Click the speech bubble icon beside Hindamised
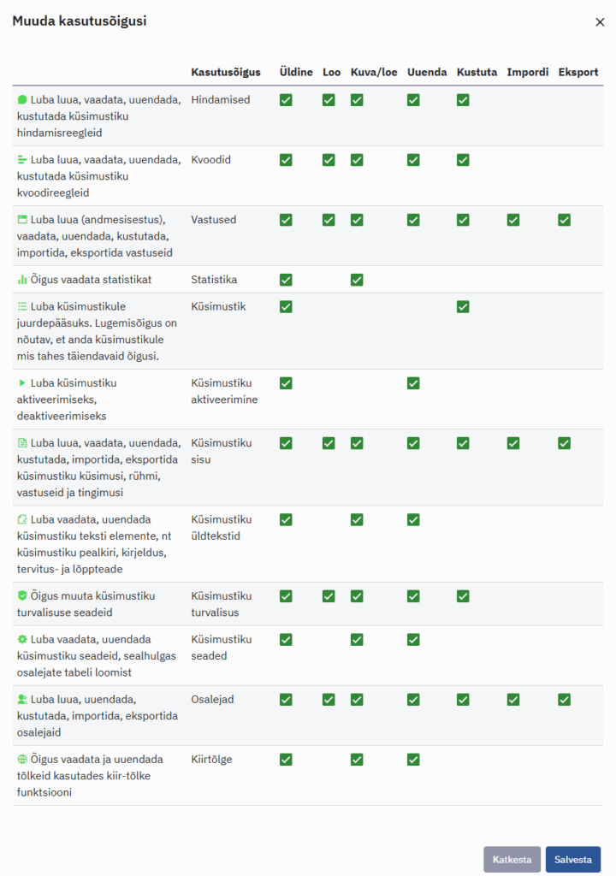 [22, 100]
